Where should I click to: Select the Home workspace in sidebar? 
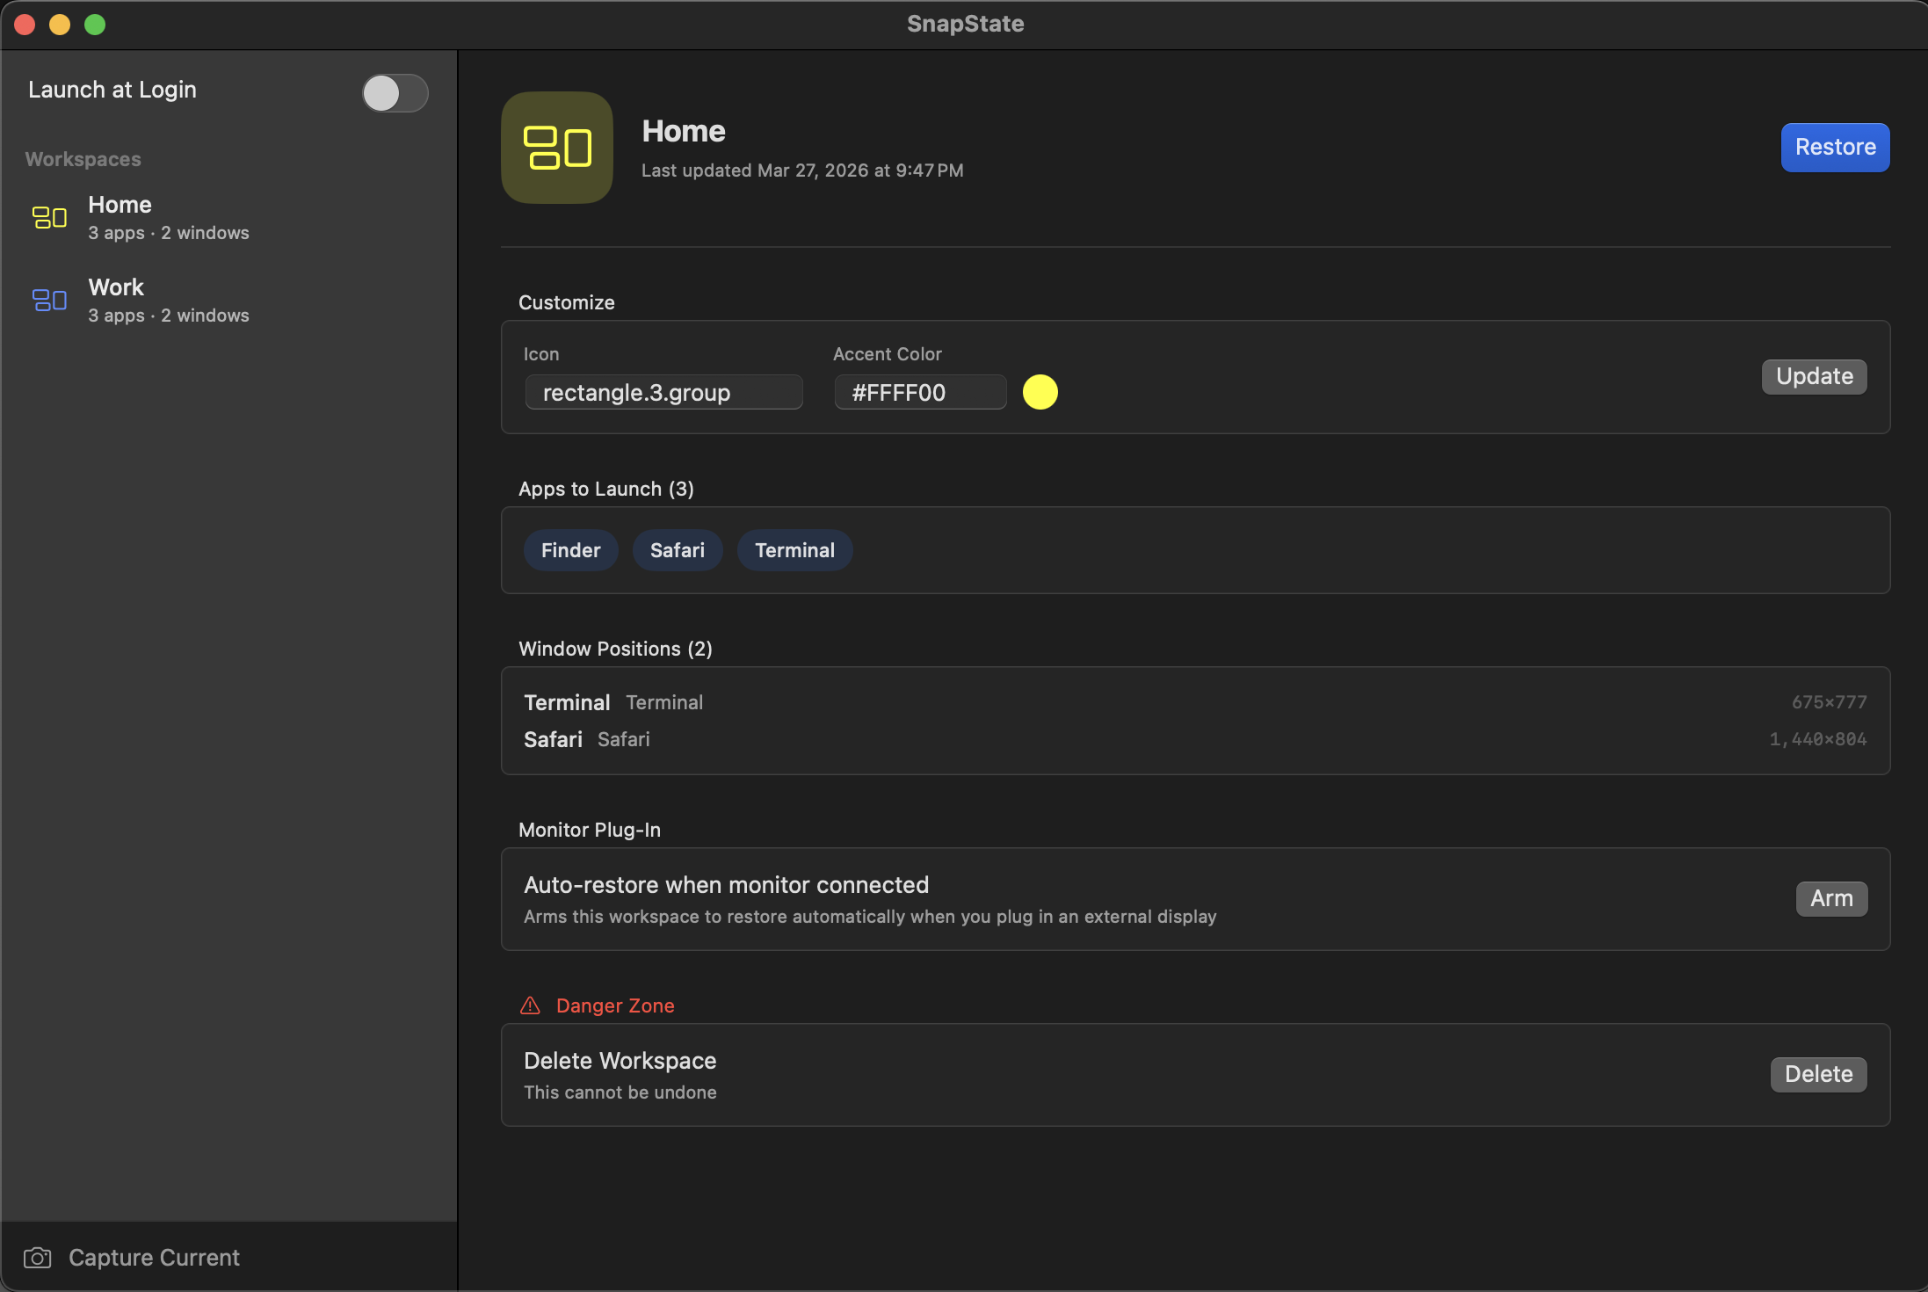(x=167, y=217)
